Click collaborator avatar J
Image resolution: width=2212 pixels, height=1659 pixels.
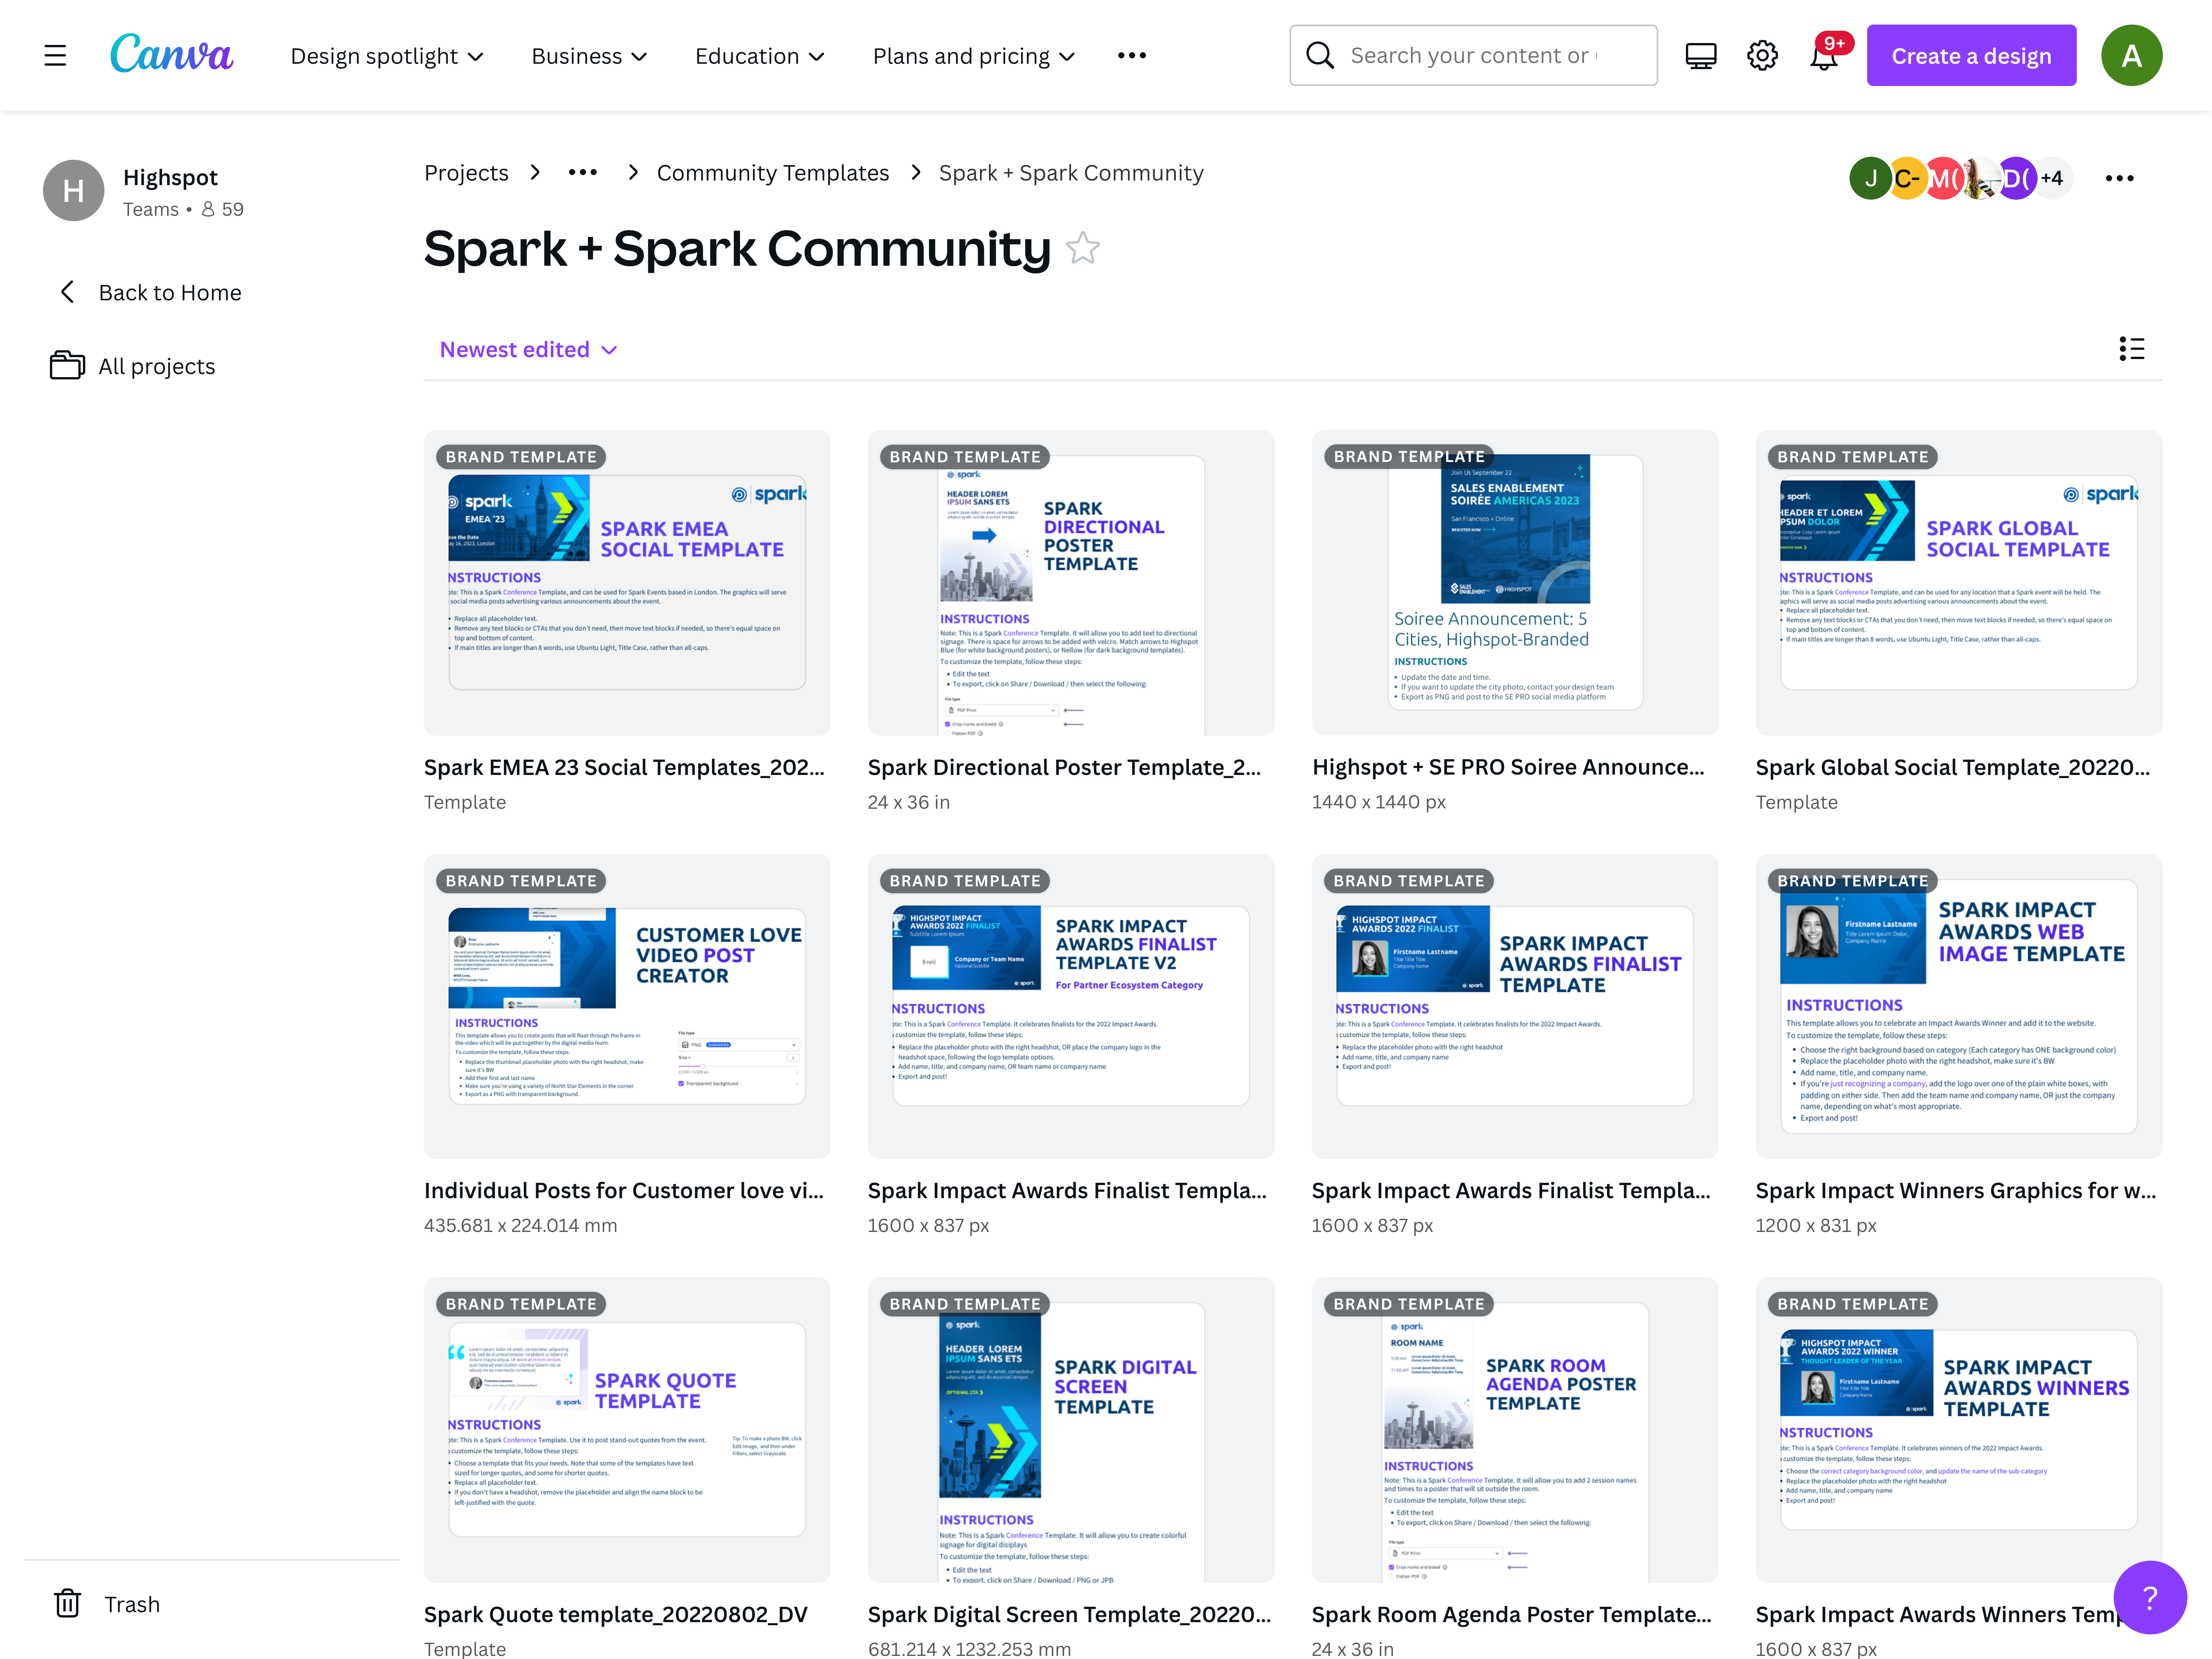pyautogui.click(x=1870, y=179)
